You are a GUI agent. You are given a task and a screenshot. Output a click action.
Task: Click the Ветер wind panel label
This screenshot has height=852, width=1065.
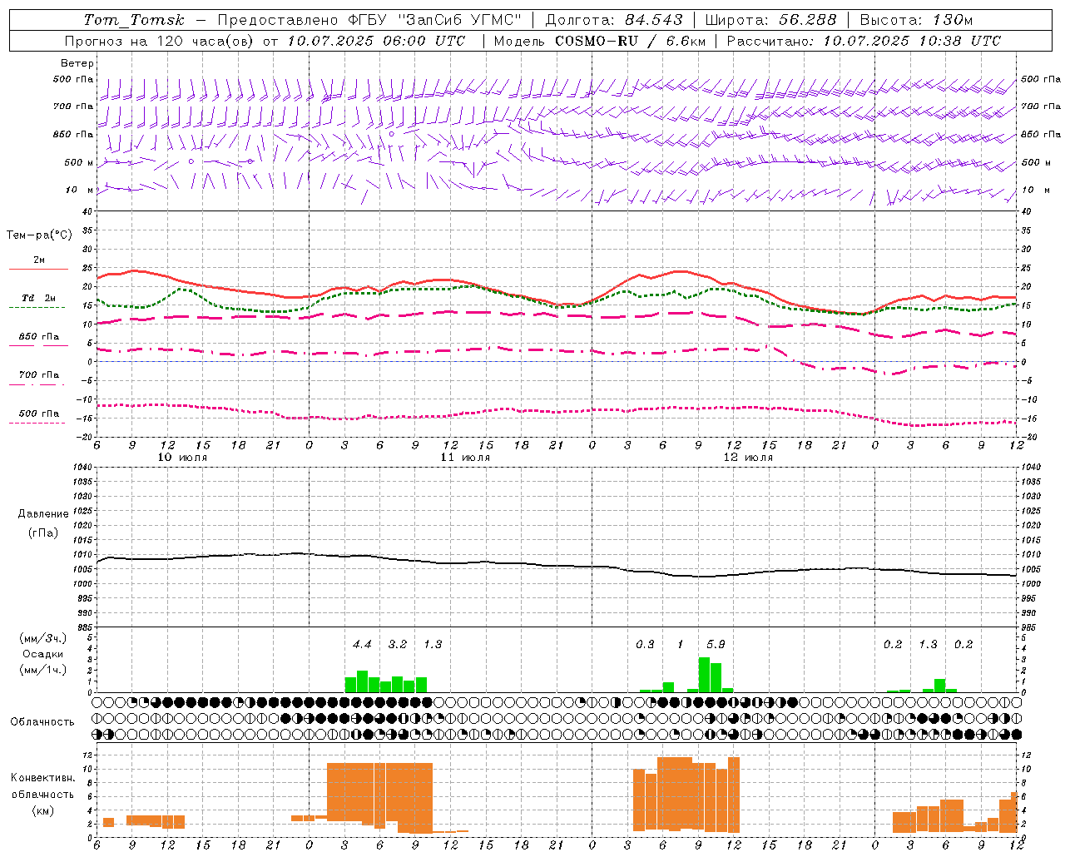77,63
